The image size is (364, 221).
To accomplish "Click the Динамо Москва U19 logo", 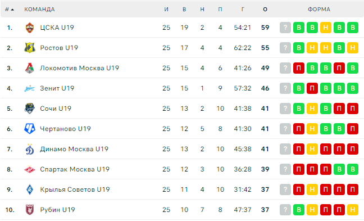I will coord(30,149).
